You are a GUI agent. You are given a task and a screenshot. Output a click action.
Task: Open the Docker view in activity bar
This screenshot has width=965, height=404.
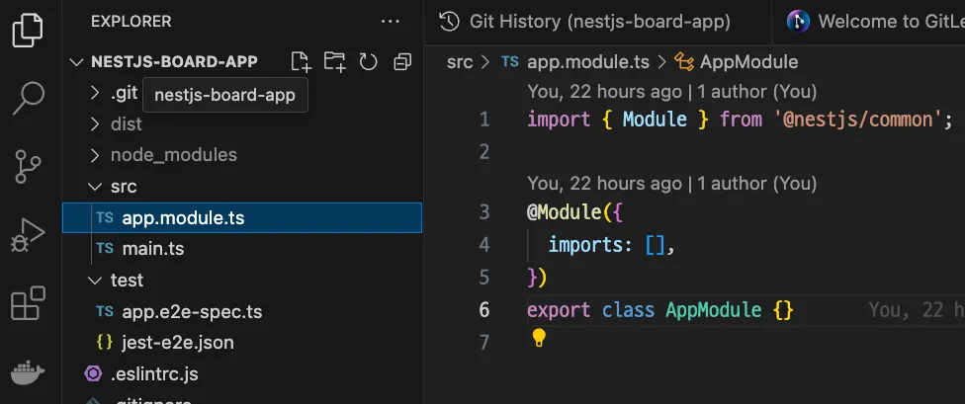[x=28, y=373]
